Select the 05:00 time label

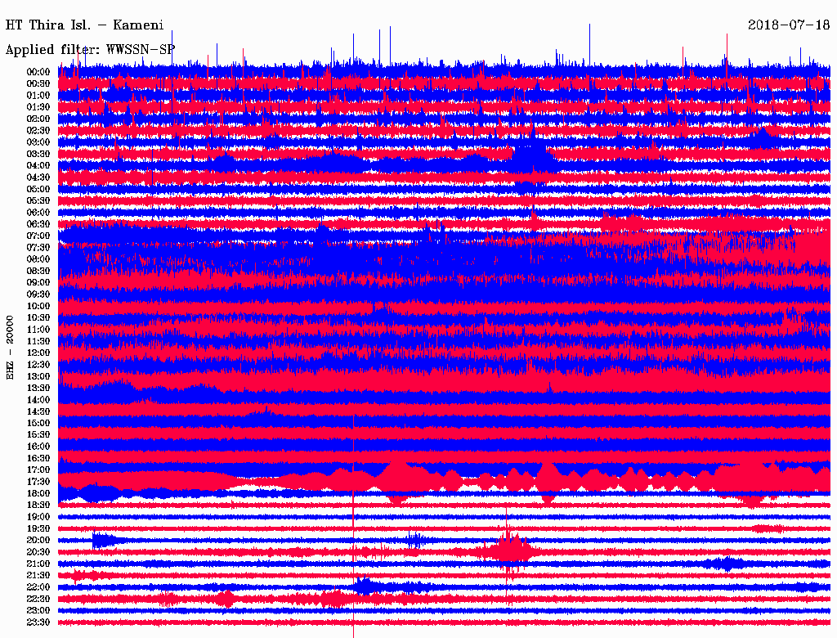[38, 189]
